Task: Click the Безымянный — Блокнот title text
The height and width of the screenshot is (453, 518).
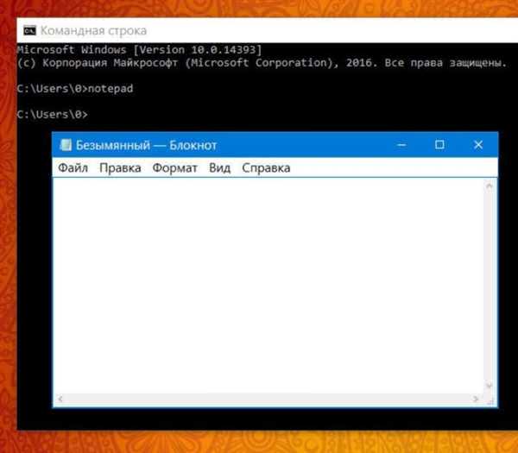Action: [x=147, y=145]
